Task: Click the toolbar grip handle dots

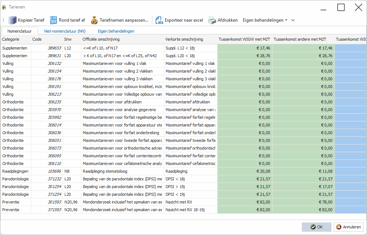Action: (3, 20)
